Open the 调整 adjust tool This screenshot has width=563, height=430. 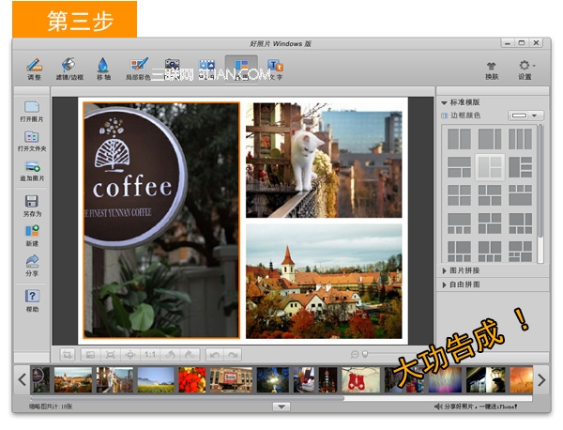pyautogui.click(x=35, y=69)
